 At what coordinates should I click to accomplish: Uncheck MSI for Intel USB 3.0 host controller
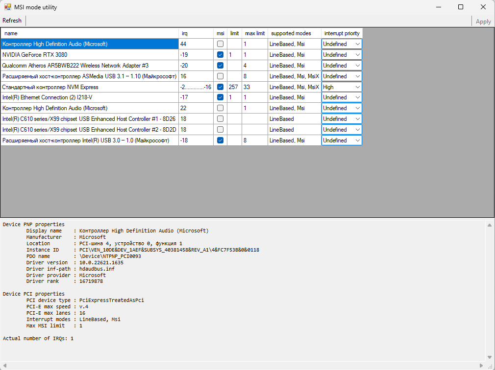[x=221, y=140]
